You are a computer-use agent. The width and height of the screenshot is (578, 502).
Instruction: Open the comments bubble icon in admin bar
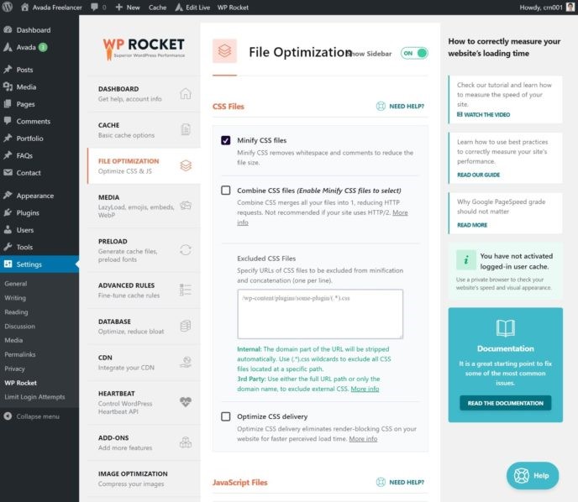[x=95, y=7]
